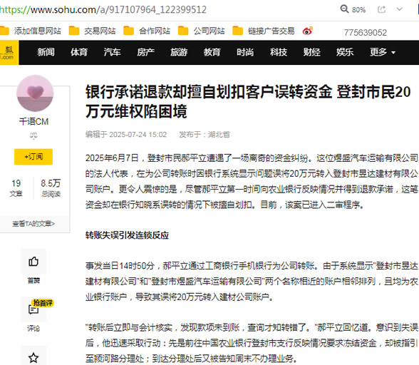
Task: Click the Sohu logo in the nav bar
Action: [9, 53]
